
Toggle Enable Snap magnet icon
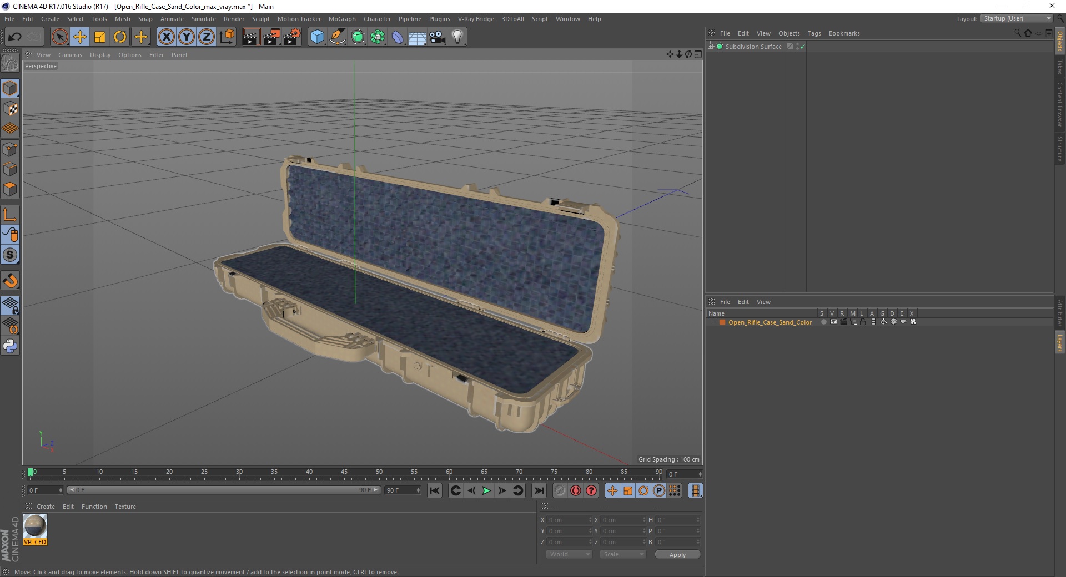tap(10, 281)
